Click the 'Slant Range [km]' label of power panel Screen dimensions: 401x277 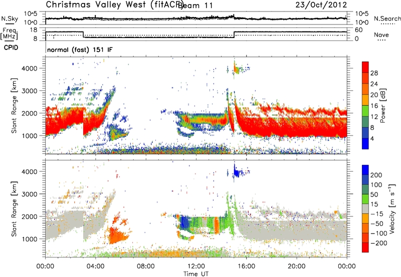point(14,105)
